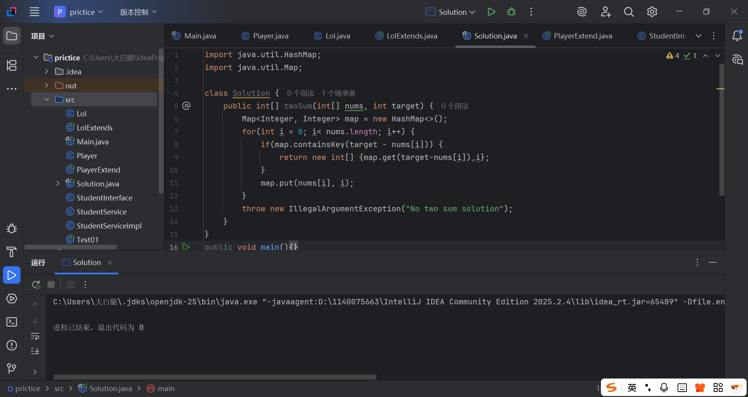Screen dimensions: 748x397
Task: Go to previous highlighted problem
Action: click(706, 56)
